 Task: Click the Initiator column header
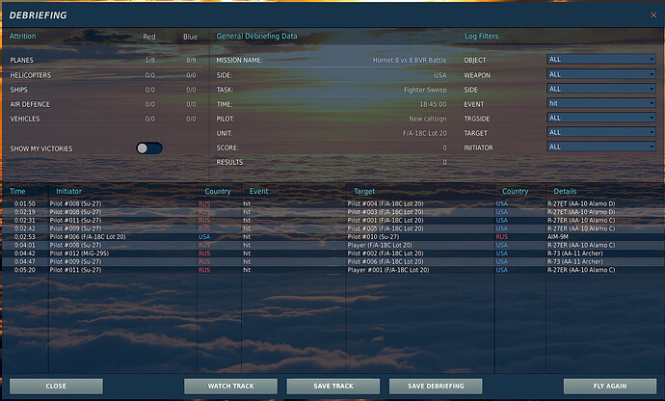[69, 191]
